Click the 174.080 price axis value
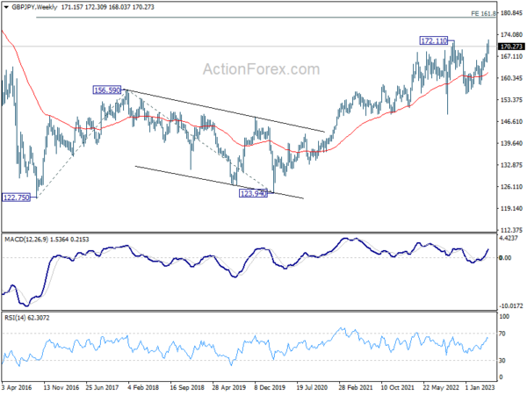527x395 pixels. (x=511, y=34)
